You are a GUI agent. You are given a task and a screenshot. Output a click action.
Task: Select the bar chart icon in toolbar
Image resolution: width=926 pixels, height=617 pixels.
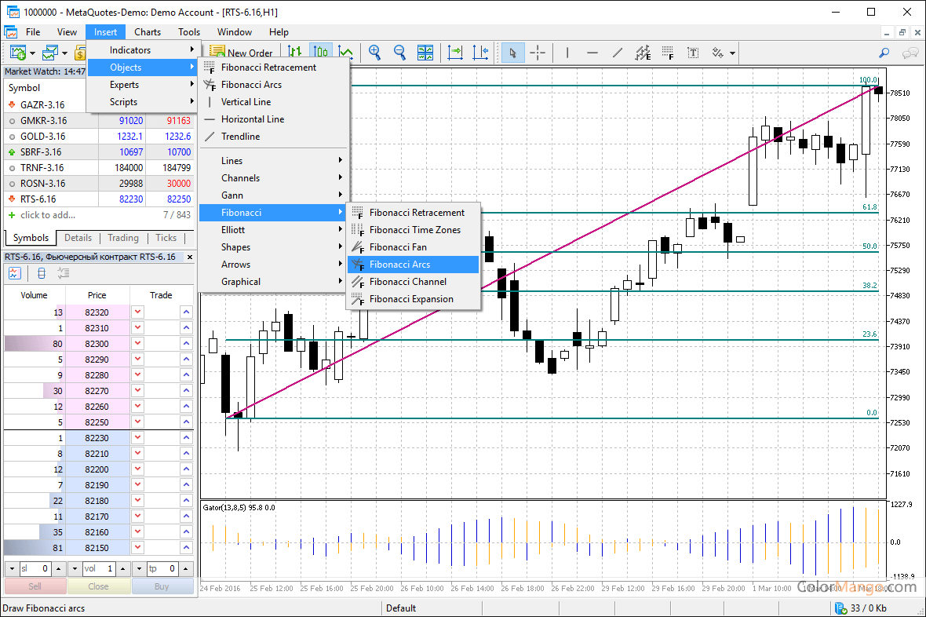coord(295,53)
